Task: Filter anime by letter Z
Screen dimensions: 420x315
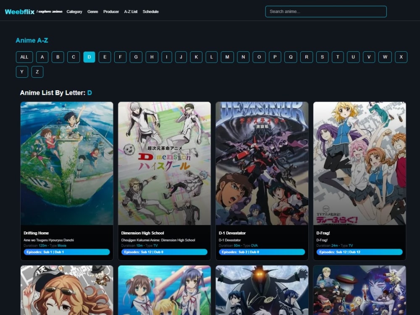Action: [37, 72]
